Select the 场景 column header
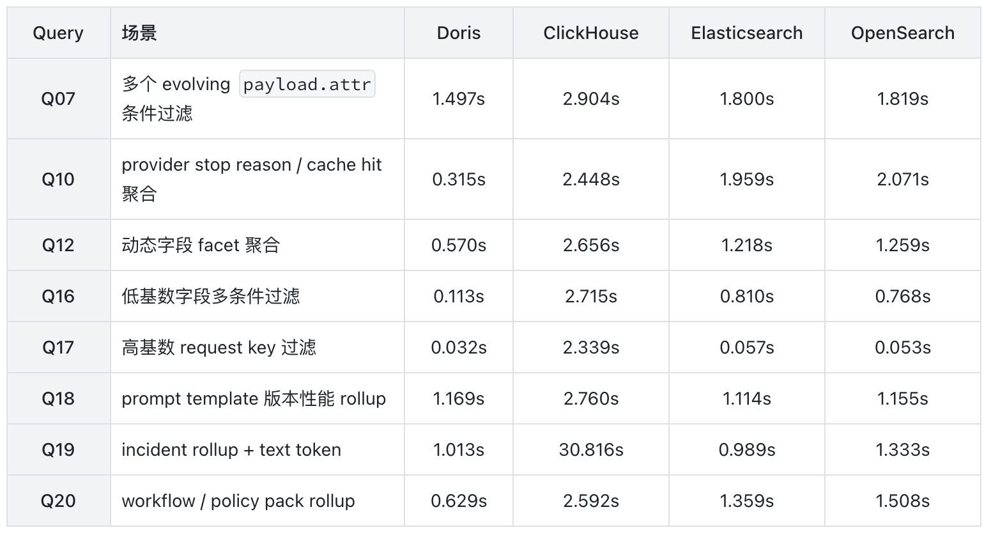 (x=139, y=33)
